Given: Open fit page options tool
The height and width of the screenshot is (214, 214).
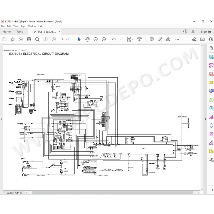Looking at the screenshot, I should pos(129,39).
